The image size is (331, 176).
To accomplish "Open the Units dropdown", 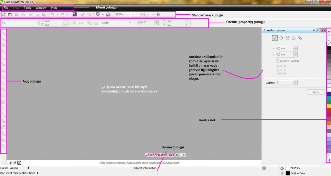I will (x=130, y=23).
